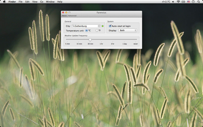Open the clock menu bar icon
Screen dimensions: 203x127
pyautogui.click(x=193, y=2)
